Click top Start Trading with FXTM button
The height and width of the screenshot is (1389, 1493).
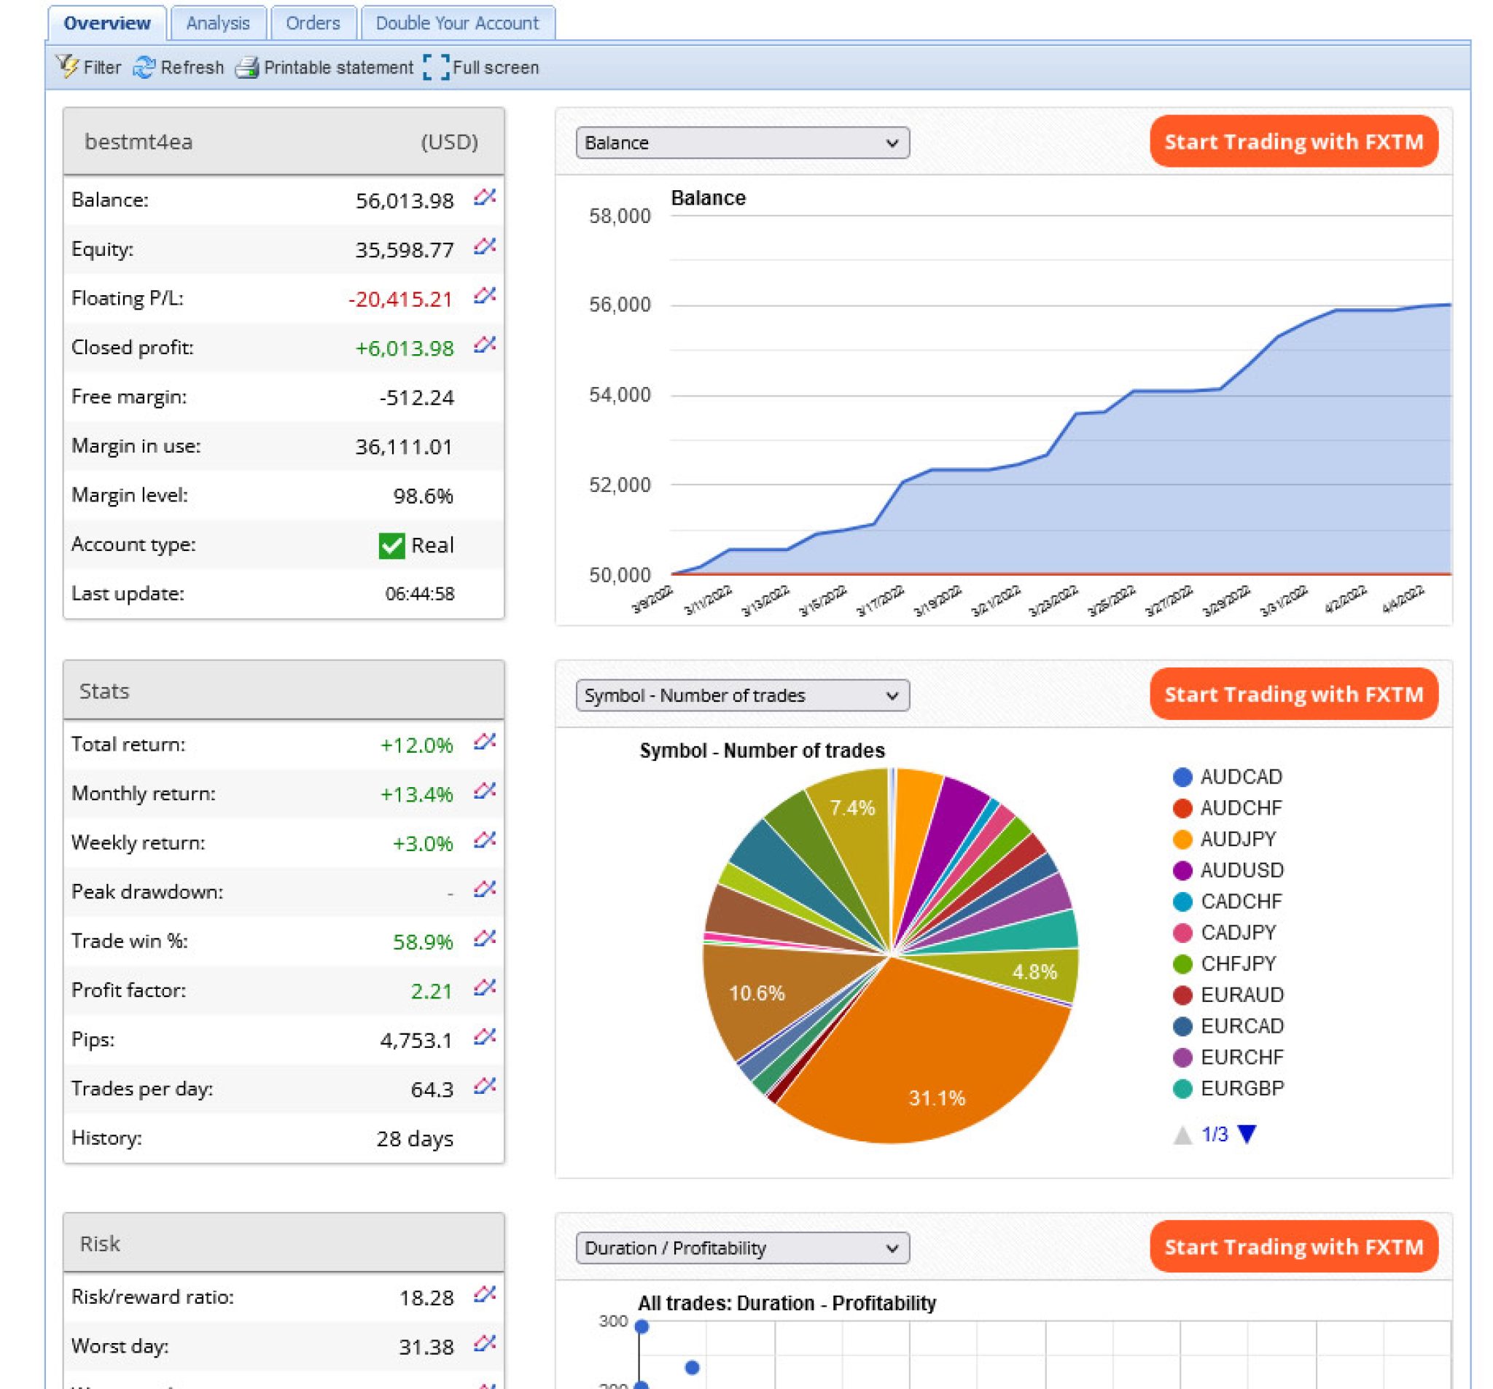point(1293,141)
